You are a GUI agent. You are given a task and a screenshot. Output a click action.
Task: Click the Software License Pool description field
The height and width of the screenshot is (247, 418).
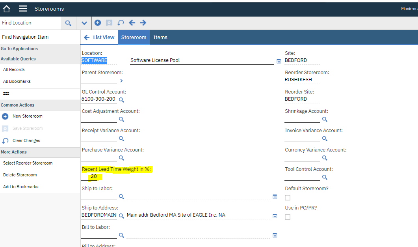(202, 60)
